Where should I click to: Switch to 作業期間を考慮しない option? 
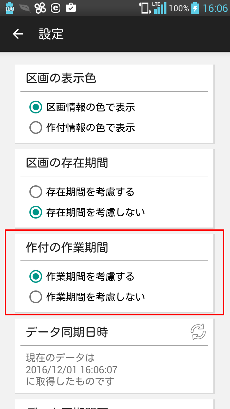point(36,297)
